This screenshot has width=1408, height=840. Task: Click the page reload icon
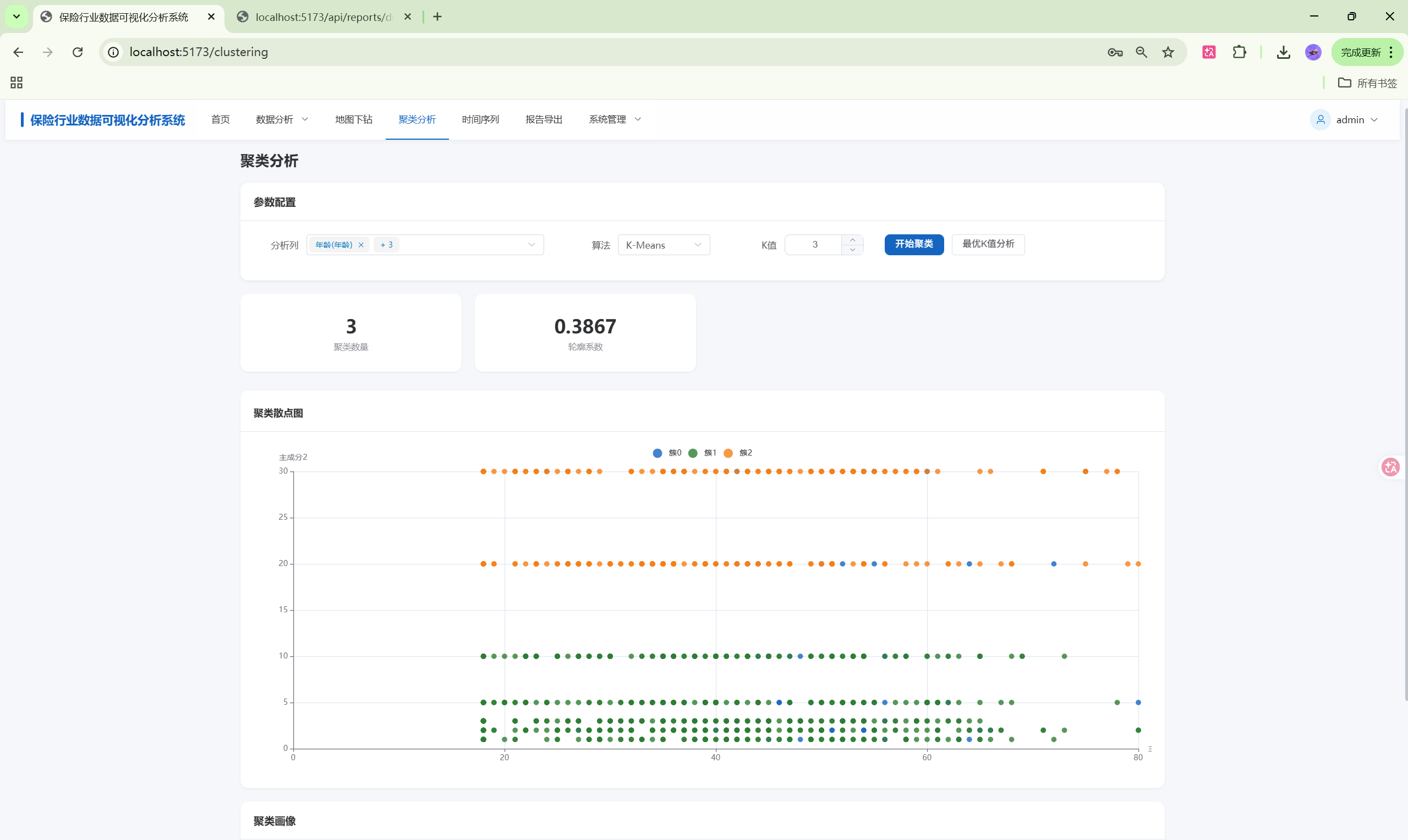[78, 52]
